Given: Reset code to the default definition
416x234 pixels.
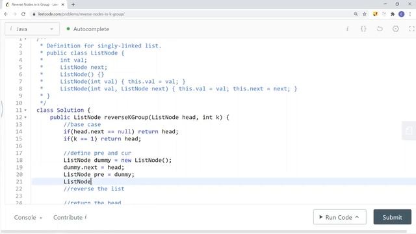Looking at the screenshot, I should (x=380, y=29).
